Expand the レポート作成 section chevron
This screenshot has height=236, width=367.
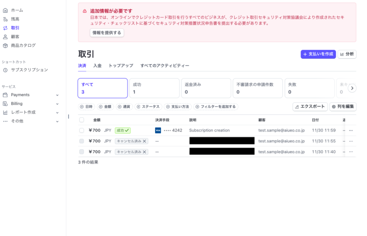(57, 113)
